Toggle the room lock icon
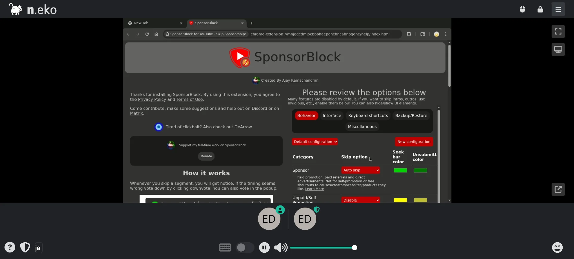This screenshot has height=259, width=574. 540,9
